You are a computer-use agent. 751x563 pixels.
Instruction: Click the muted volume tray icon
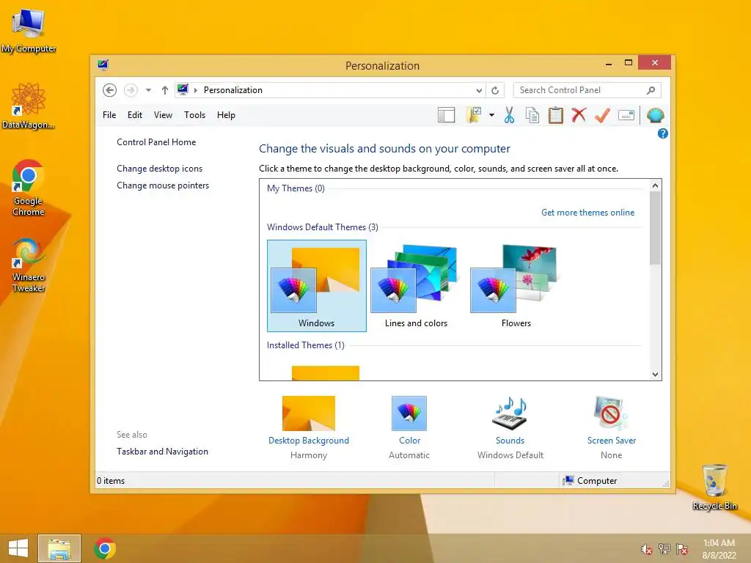[x=647, y=549]
